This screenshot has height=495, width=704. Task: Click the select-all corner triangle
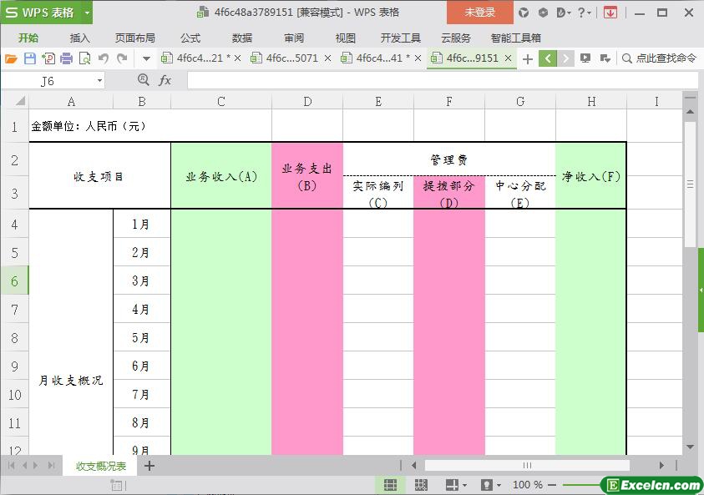20,101
